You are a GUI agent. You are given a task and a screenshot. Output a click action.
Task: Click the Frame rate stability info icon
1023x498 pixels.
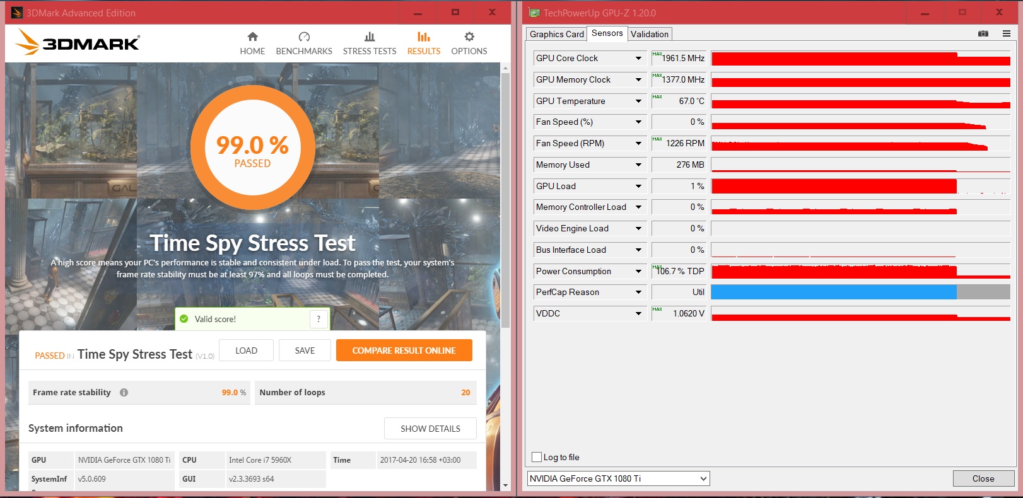tap(124, 392)
